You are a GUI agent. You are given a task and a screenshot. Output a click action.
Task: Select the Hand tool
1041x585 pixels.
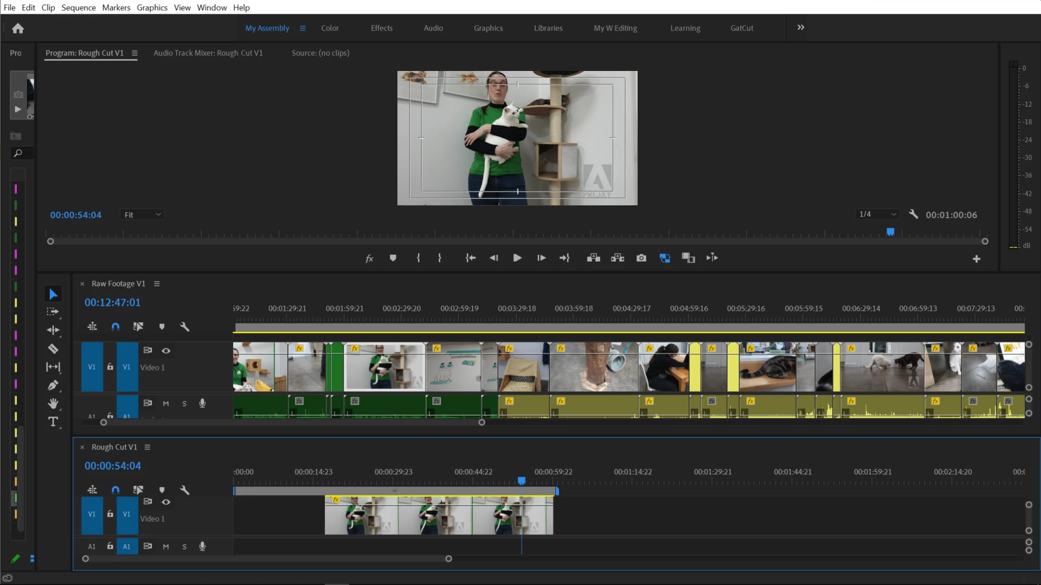(53, 404)
